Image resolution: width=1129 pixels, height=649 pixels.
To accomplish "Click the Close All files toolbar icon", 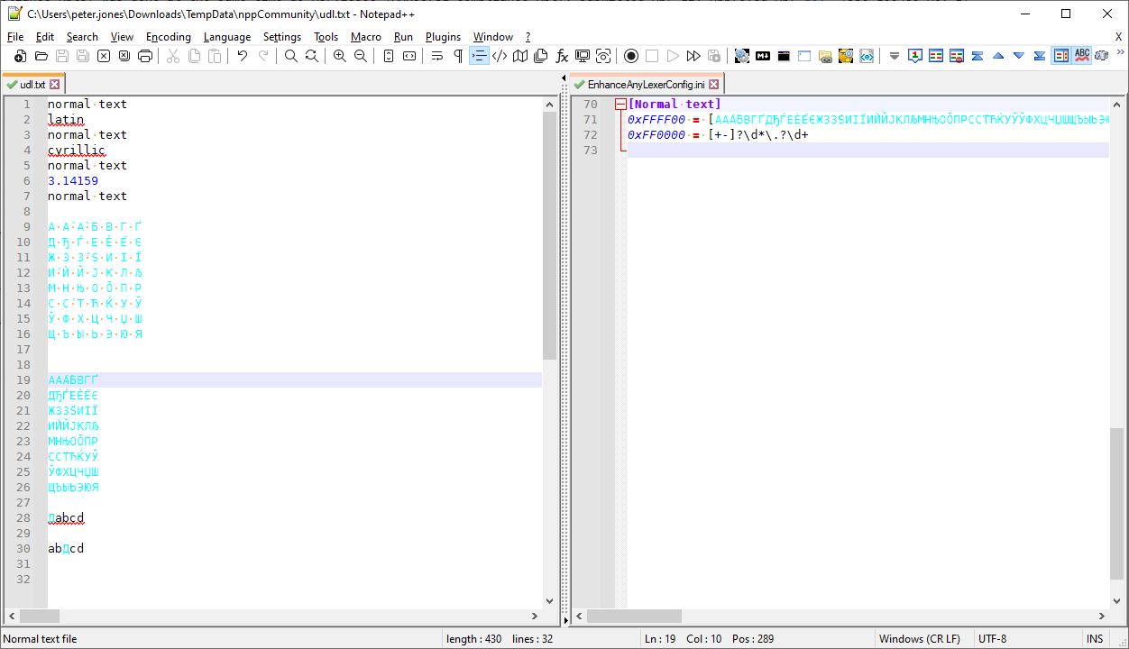I will [x=124, y=56].
